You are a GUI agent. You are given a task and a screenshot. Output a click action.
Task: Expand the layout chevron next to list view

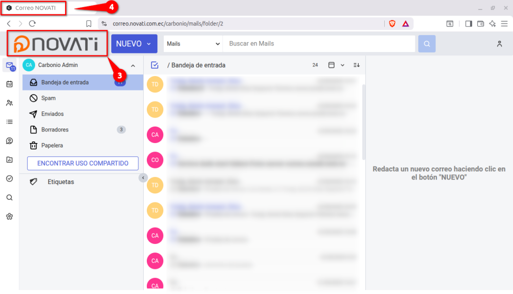click(343, 65)
